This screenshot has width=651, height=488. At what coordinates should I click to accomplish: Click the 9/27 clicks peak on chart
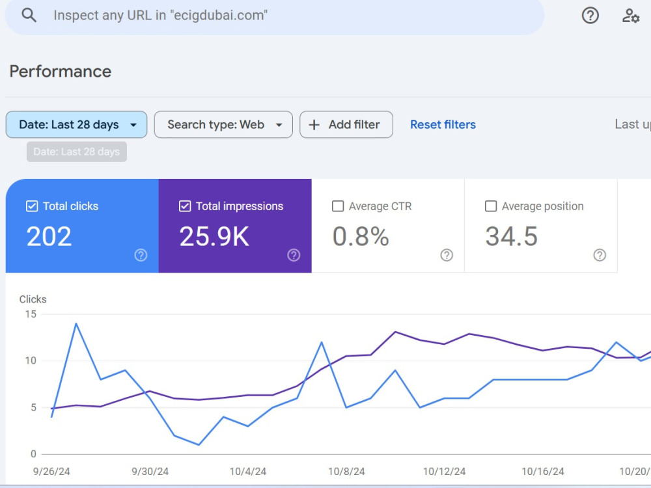coord(76,323)
